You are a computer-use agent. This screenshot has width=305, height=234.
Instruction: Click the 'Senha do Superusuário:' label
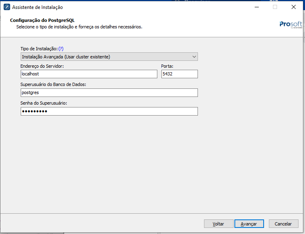coord(43,103)
